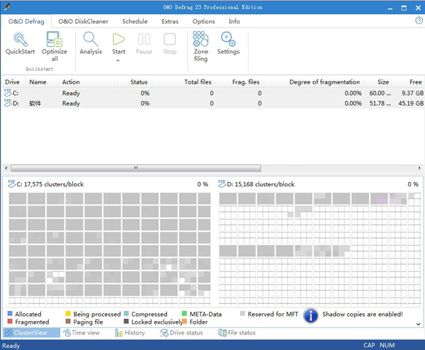Click the NUM indicator in status bar

387,345
